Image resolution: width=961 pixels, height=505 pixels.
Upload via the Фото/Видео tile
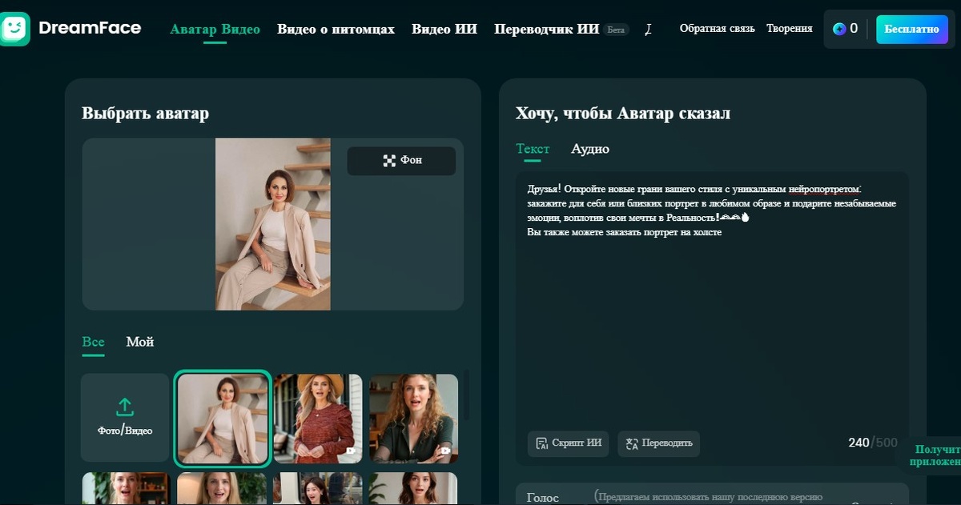(125, 417)
